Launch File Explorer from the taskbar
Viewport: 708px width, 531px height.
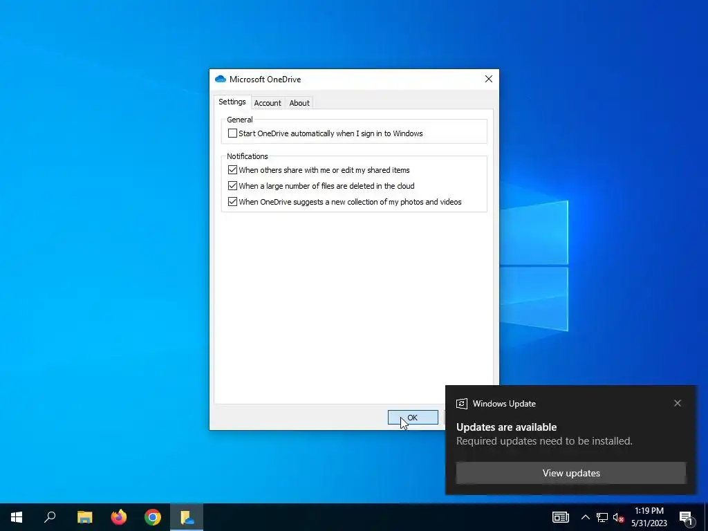tap(84, 517)
